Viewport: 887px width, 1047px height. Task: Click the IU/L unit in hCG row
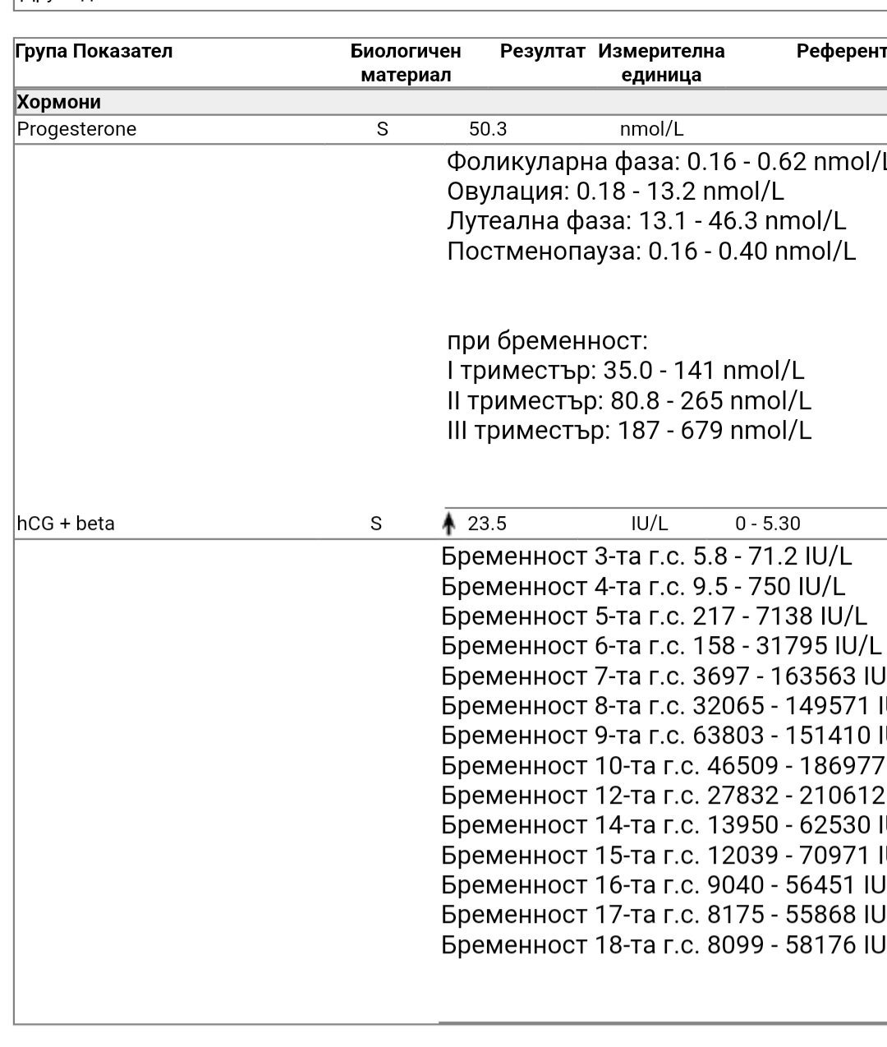pyautogui.click(x=649, y=523)
